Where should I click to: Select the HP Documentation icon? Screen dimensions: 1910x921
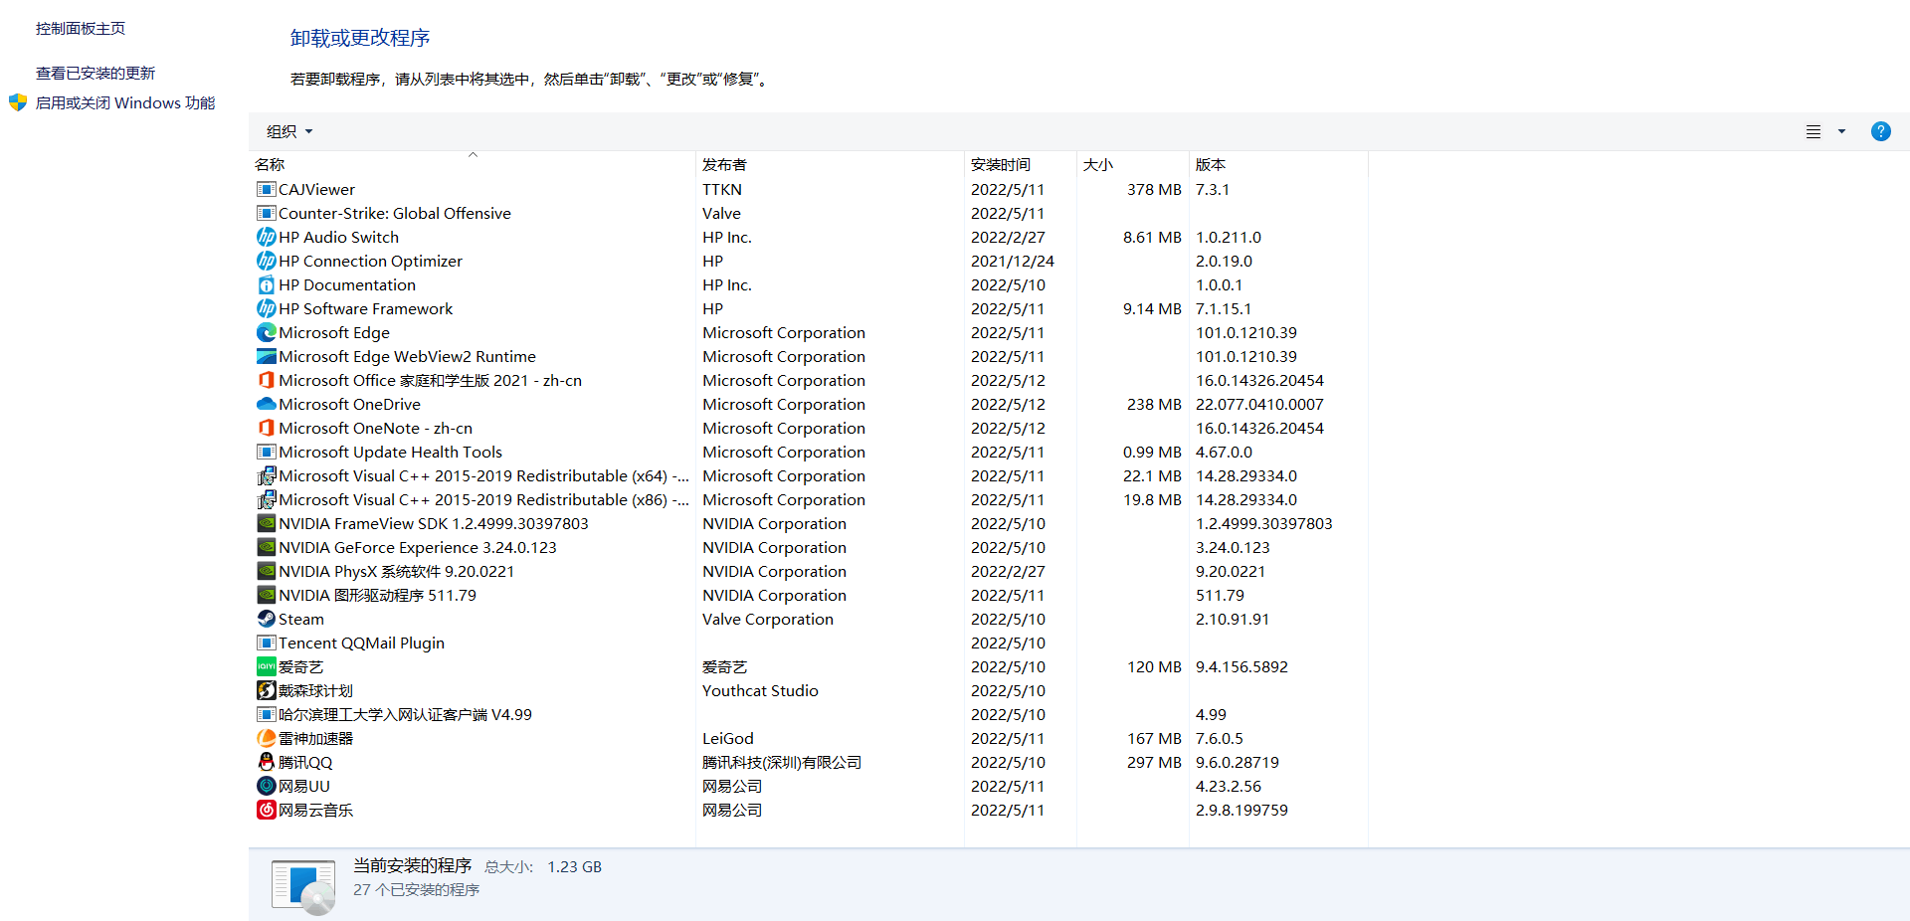pyautogui.click(x=266, y=284)
